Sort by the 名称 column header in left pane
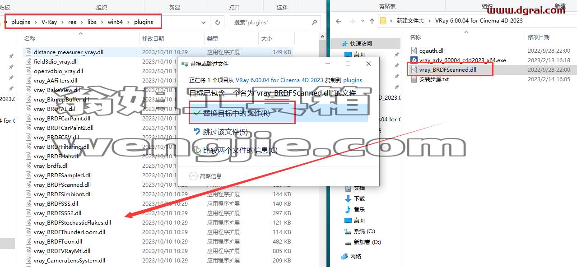The height and width of the screenshot is (267, 577). pos(30,39)
